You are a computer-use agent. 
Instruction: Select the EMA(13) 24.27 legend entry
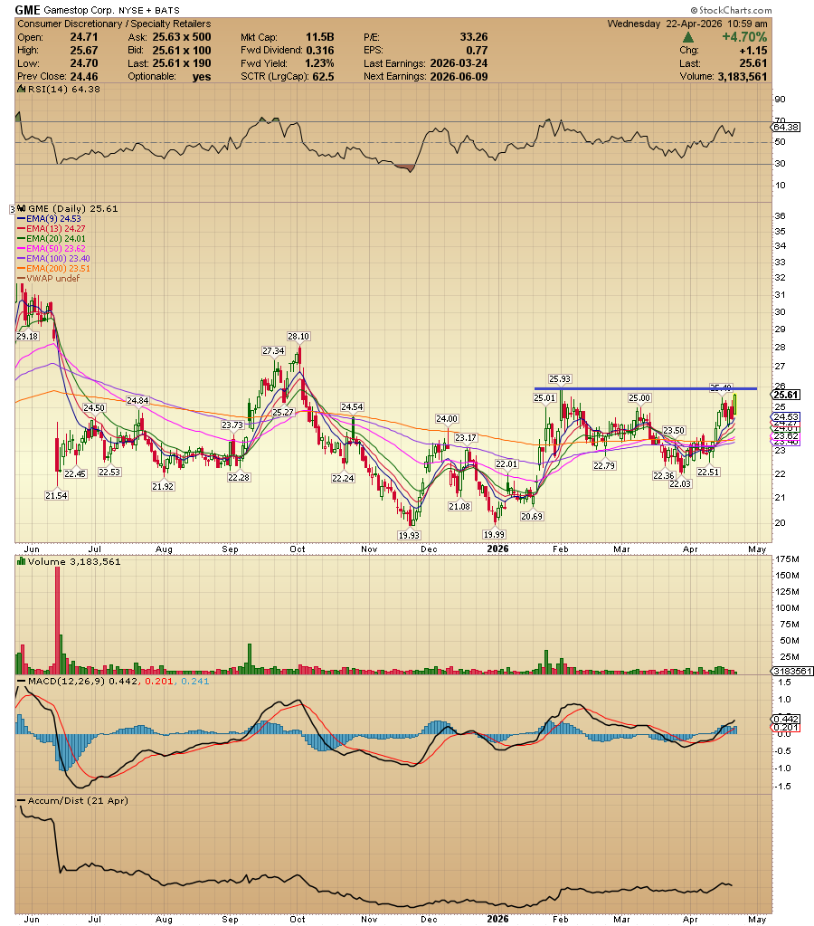(52, 228)
